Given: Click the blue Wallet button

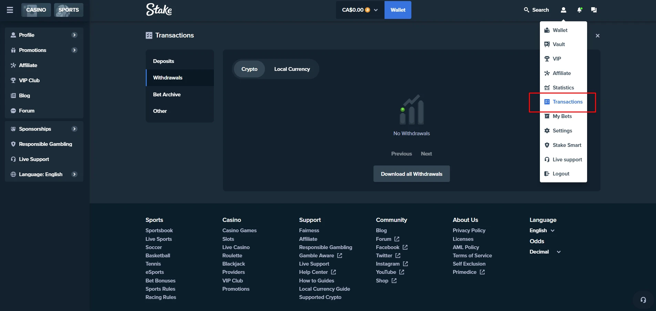Looking at the screenshot, I should click(398, 10).
